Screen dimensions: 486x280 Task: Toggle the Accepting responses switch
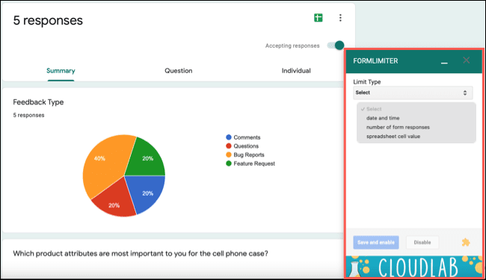tap(336, 46)
